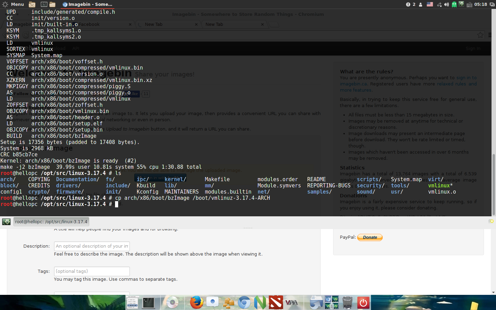Open the workspace switcher dock icon
Viewport: 496px width, 310px height.
pos(332,302)
